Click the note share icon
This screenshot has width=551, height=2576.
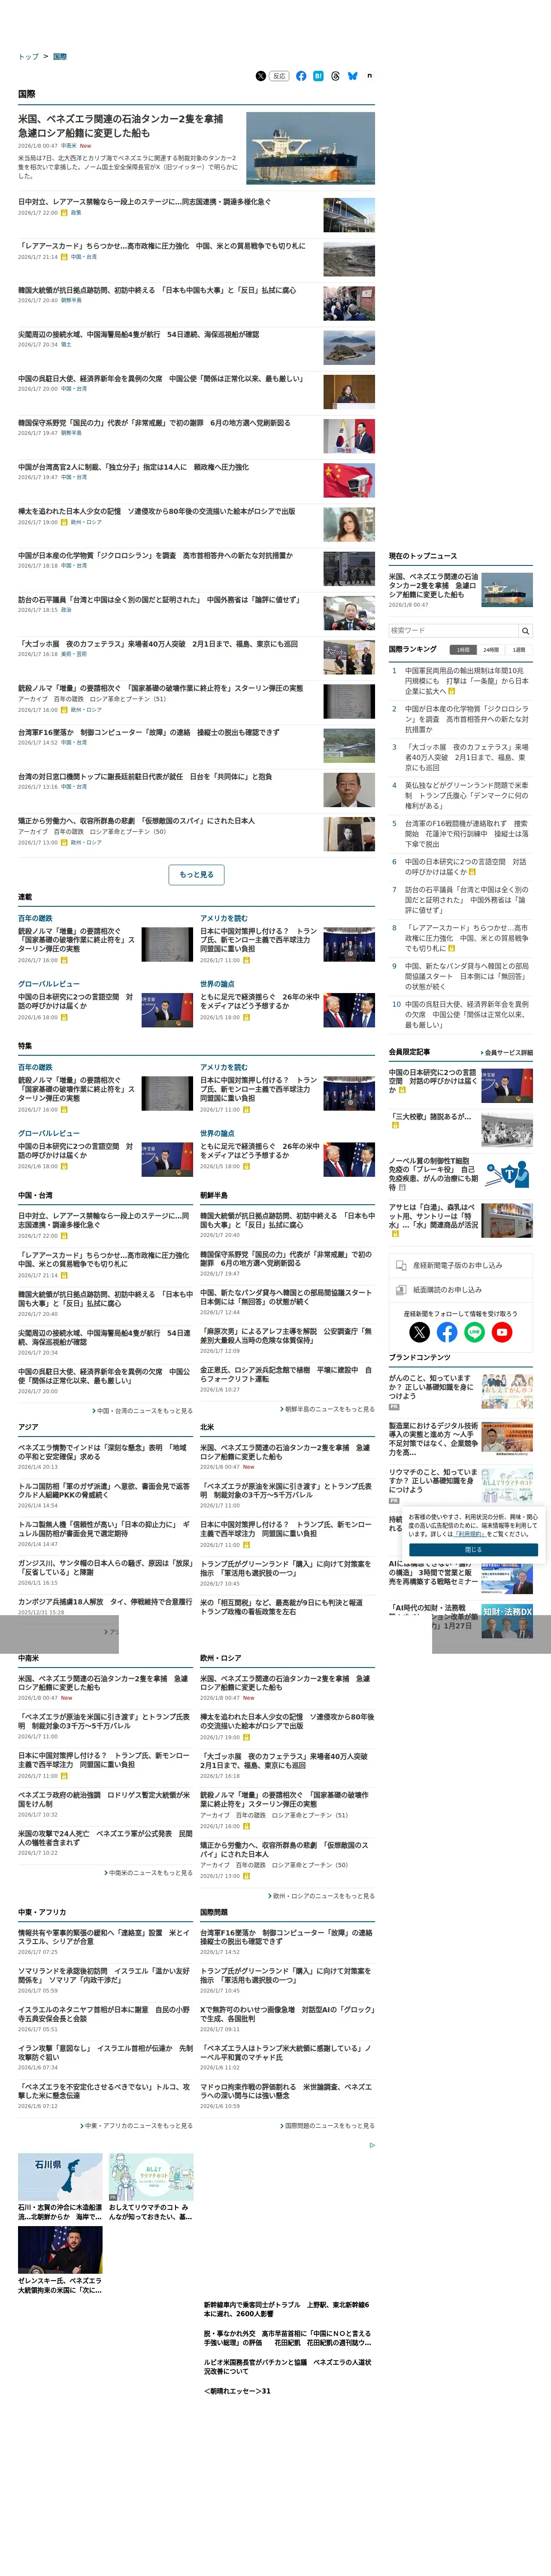tap(369, 76)
